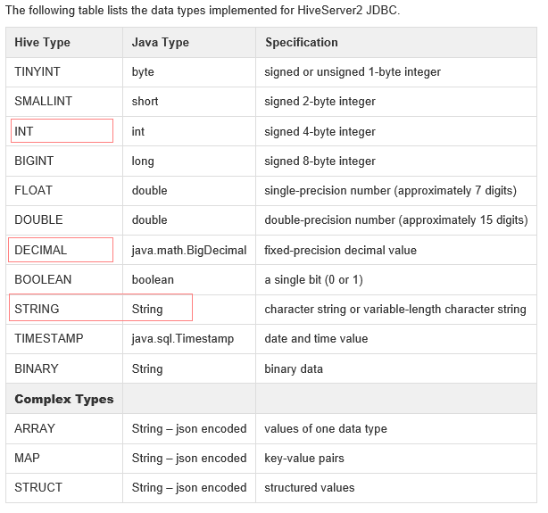This screenshot has height=513, width=548.
Task: Click 'a single bit (0 or 1)' text
Action: (313, 279)
